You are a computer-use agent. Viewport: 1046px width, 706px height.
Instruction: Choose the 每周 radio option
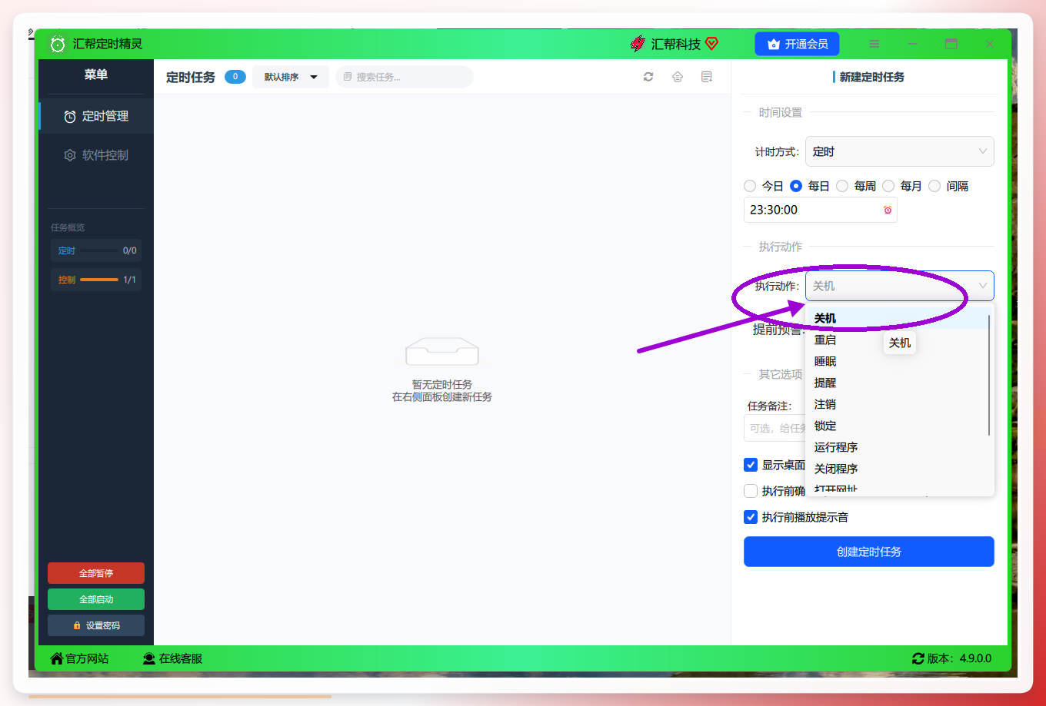[x=842, y=186]
